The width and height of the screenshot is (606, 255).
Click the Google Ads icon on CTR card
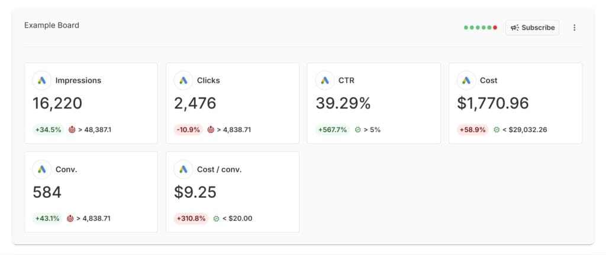[325, 80]
